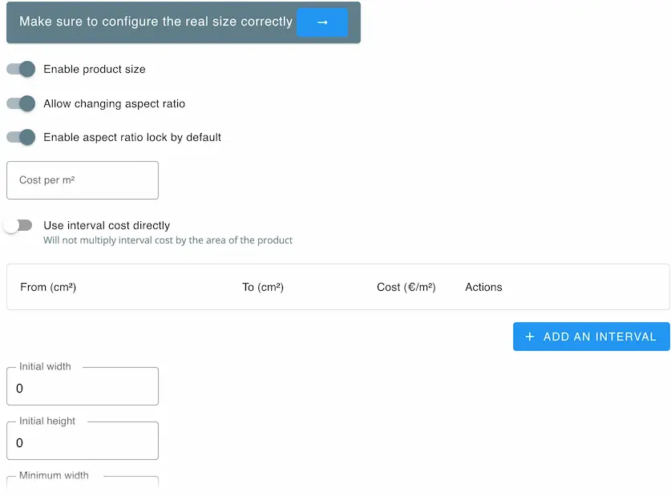Turn off Allow changing aspect ratio switch

click(21, 103)
